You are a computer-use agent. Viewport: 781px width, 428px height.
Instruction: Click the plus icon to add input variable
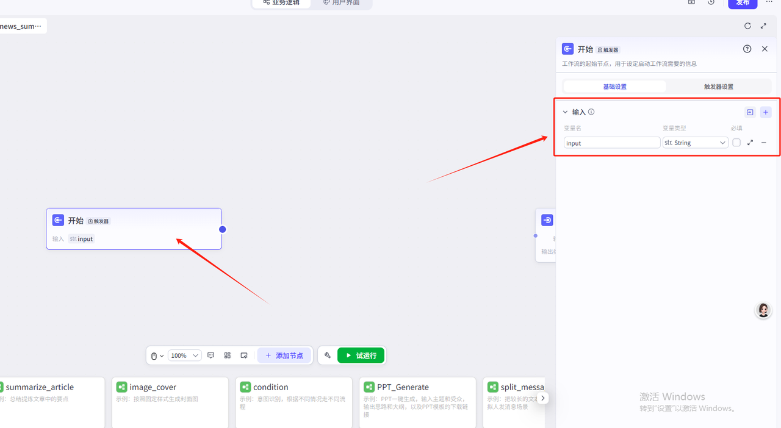(x=766, y=112)
